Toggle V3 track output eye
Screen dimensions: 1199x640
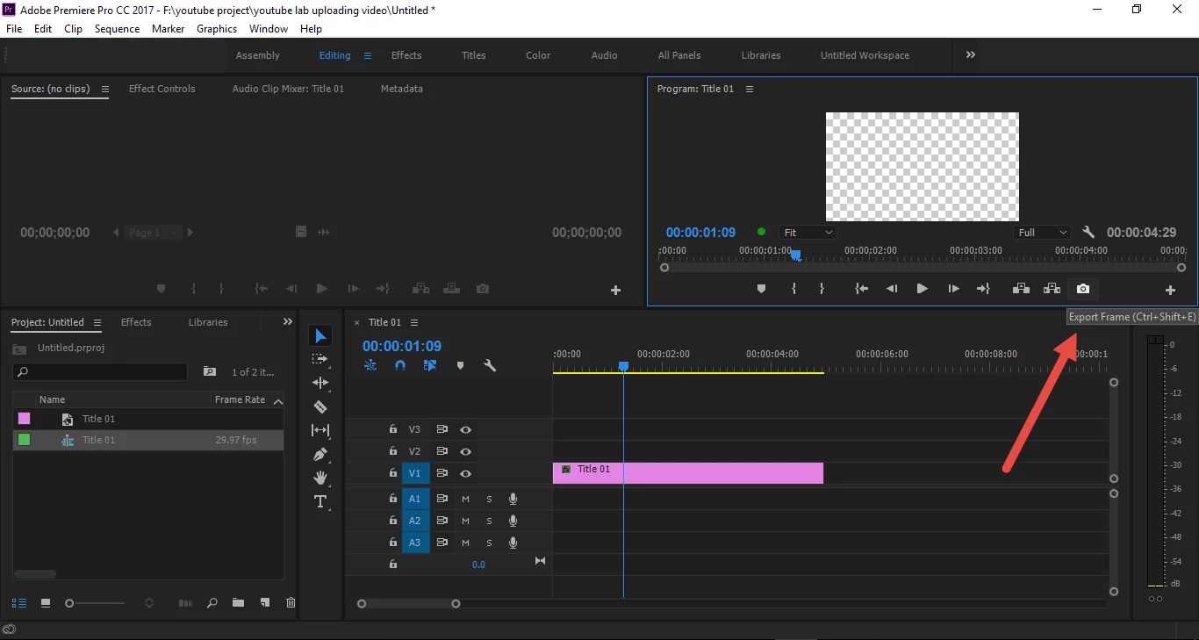coord(466,430)
